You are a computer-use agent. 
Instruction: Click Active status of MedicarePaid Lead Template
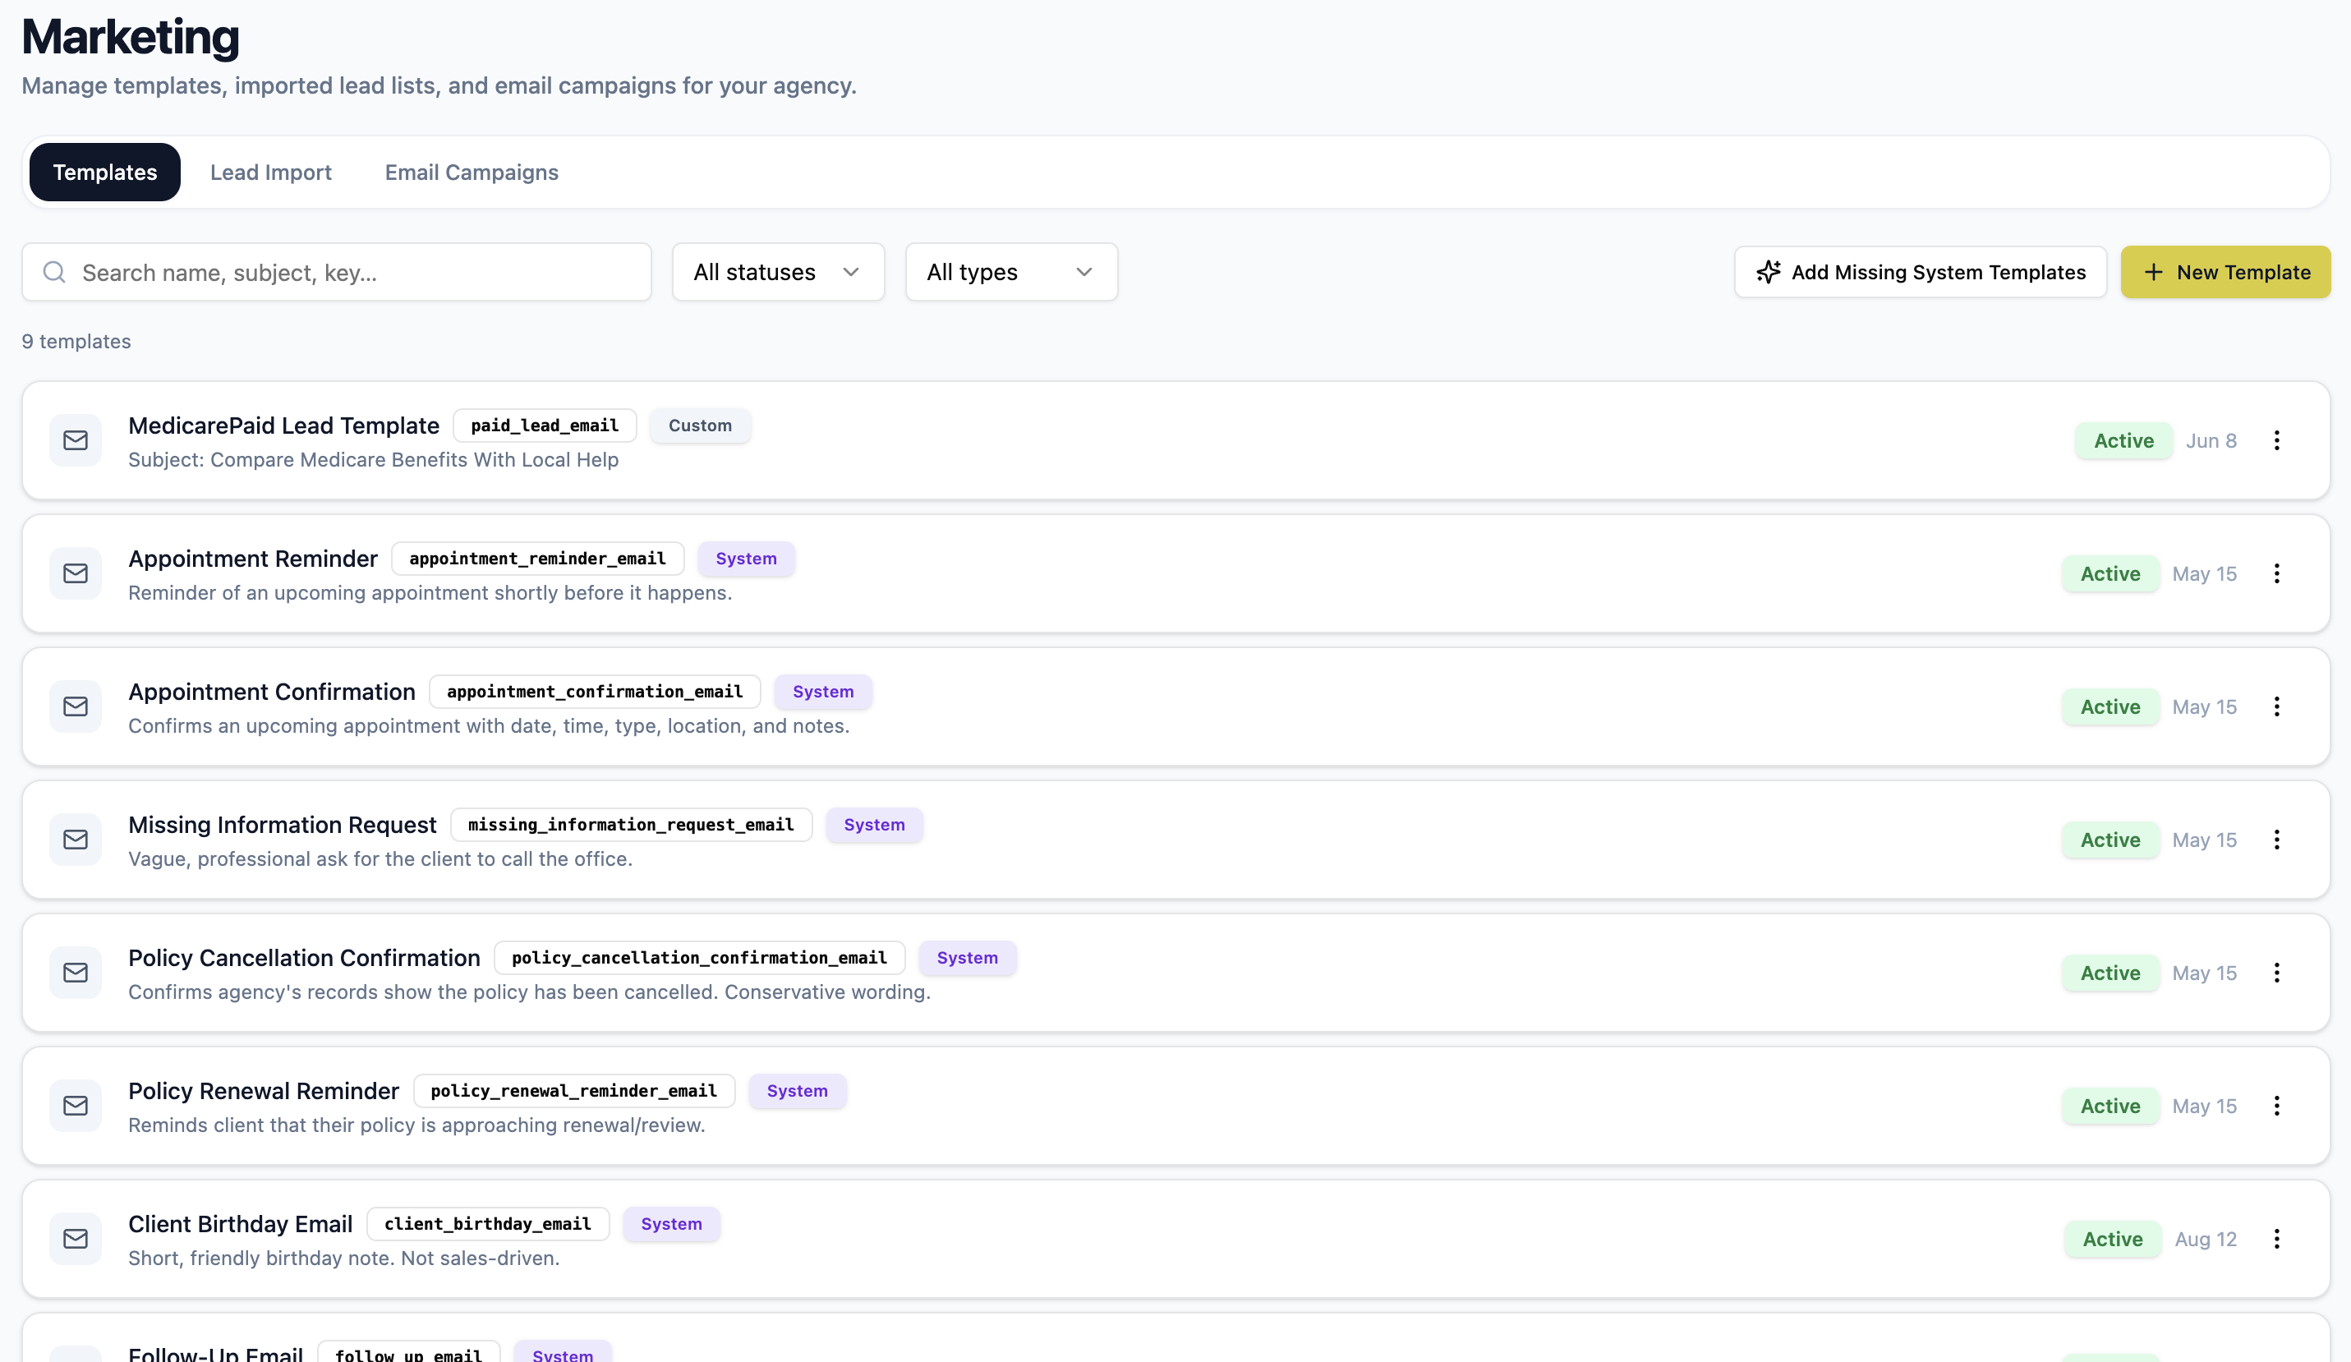coord(2123,440)
